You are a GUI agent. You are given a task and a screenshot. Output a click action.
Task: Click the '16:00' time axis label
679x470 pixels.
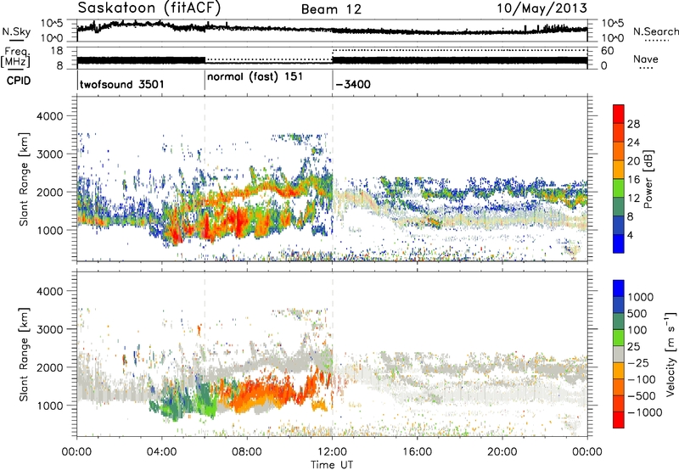(417, 452)
